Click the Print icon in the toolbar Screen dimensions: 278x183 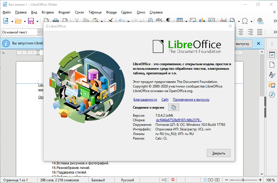click(56, 20)
